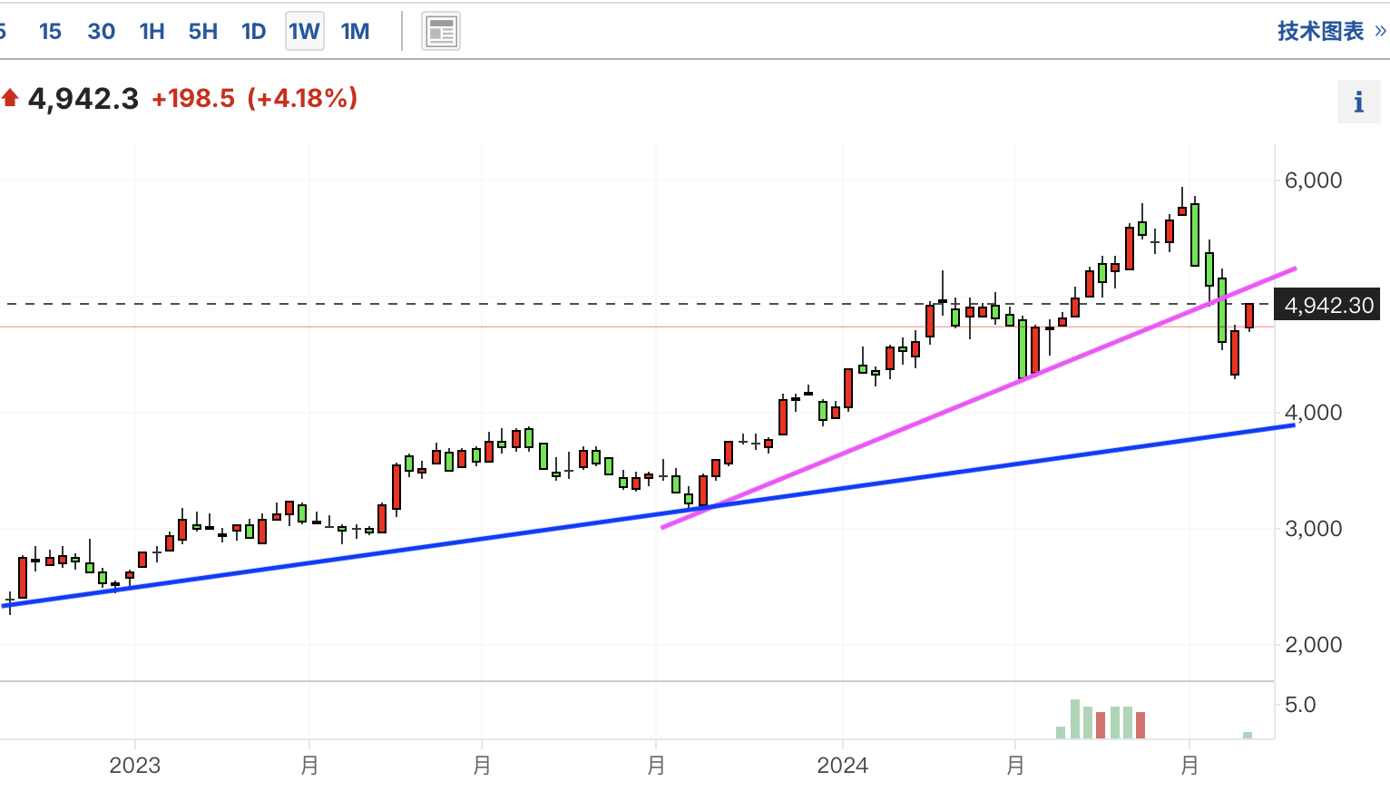Click the 5.0 volume axis label
The height and width of the screenshot is (791, 1390).
click(1300, 705)
